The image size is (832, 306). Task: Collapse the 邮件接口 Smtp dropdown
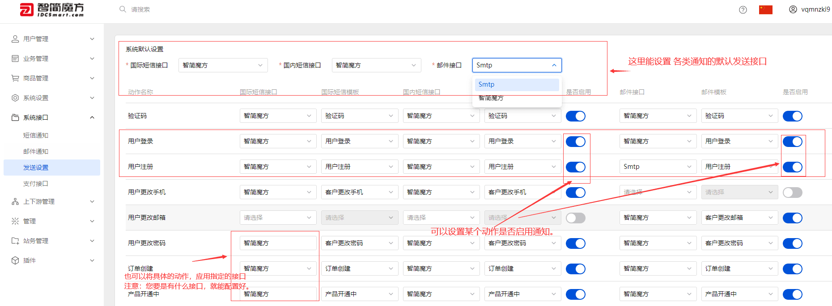coord(517,65)
